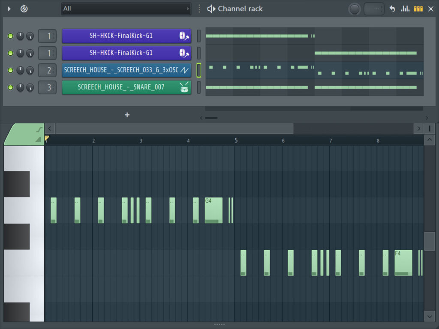
Task: Toggle the selector LED for SCREECH_033_G_3xOSC channel
Action: (x=199, y=70)
